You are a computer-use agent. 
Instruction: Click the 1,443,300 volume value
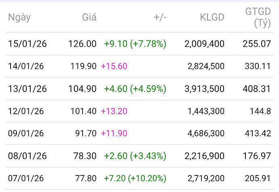(206, 111)
